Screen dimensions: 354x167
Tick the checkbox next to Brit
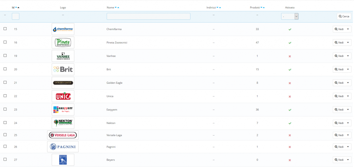tap(5, 69)
